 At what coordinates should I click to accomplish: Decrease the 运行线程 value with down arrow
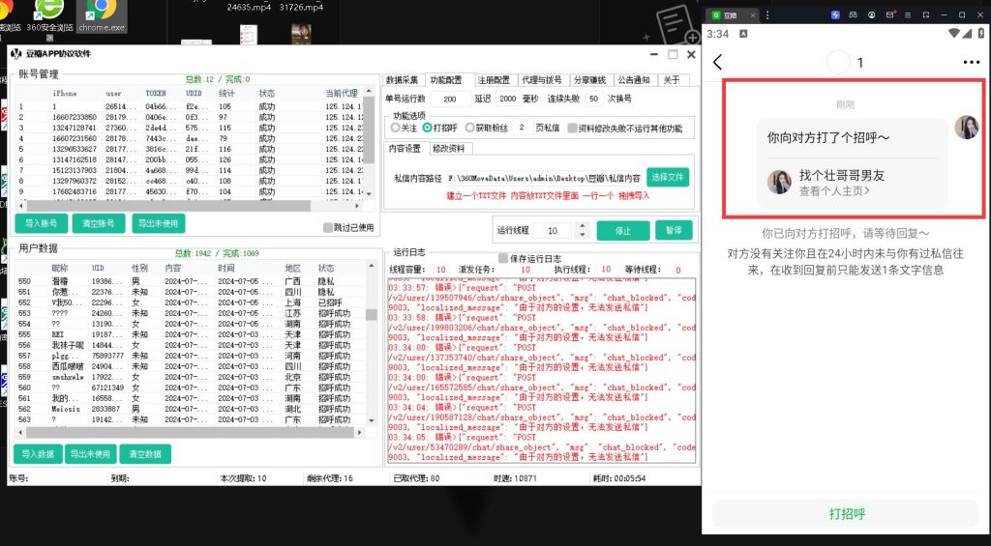(581, 235)
